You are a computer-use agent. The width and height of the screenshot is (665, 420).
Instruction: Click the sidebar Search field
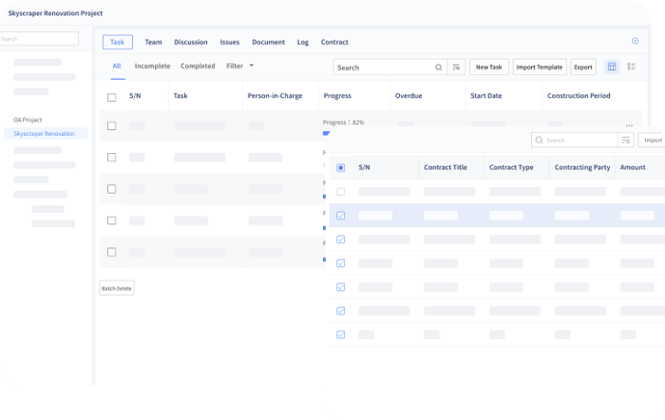pyautogui.click(x=39, y=39)
